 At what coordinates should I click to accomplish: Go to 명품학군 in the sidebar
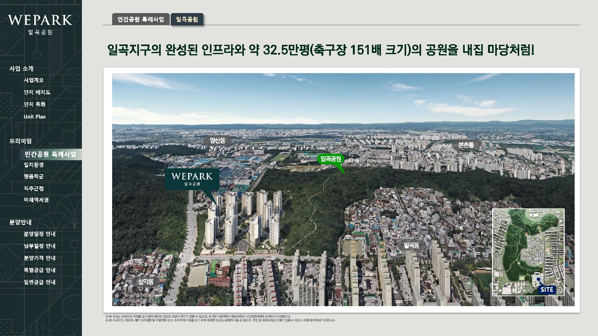pos(34,176)
